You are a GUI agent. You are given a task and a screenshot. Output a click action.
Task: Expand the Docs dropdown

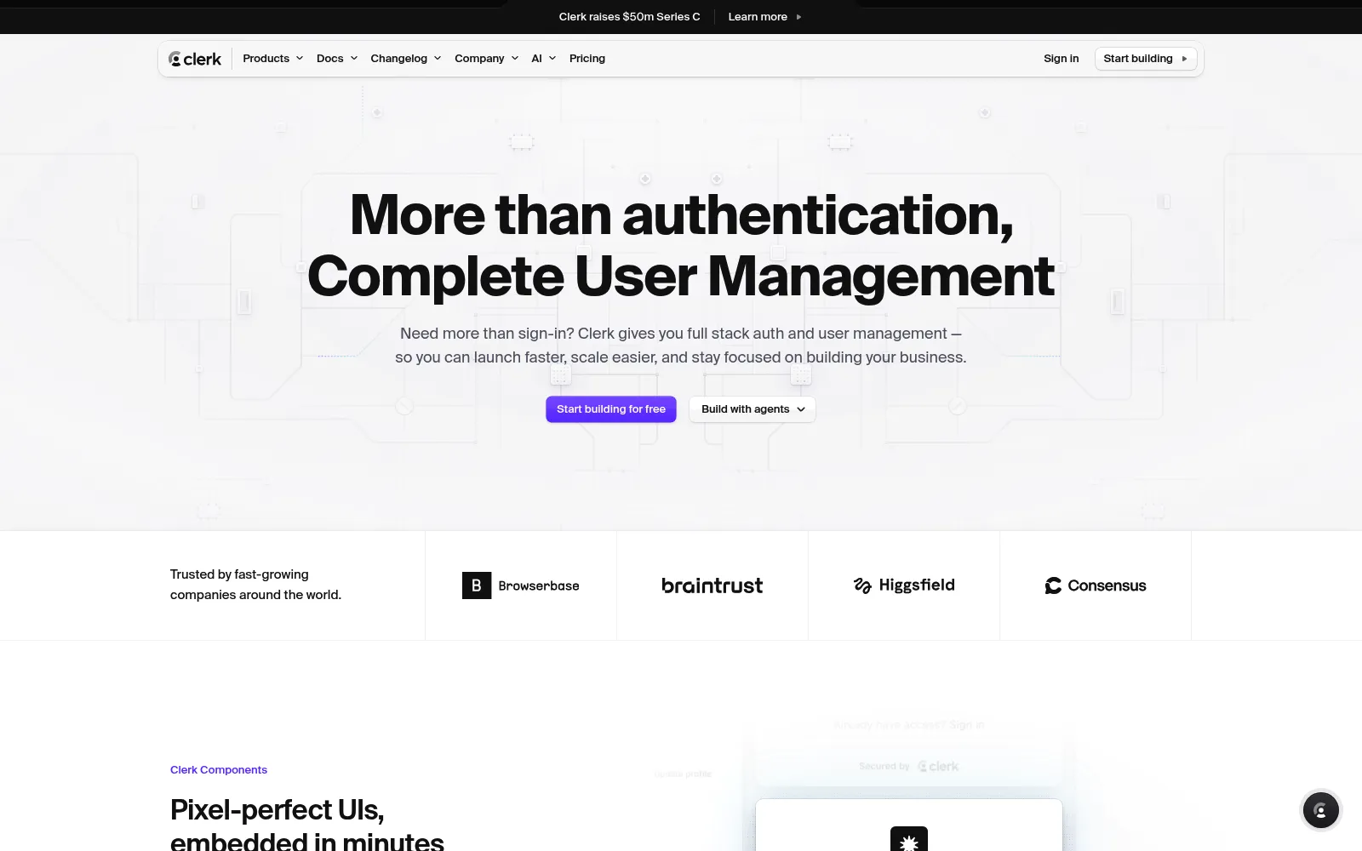(337, 59)
